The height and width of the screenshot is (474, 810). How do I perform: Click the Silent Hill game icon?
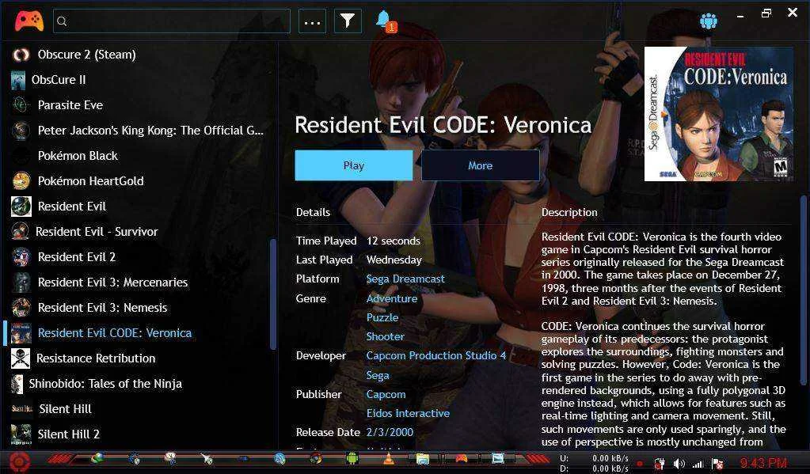21,409
